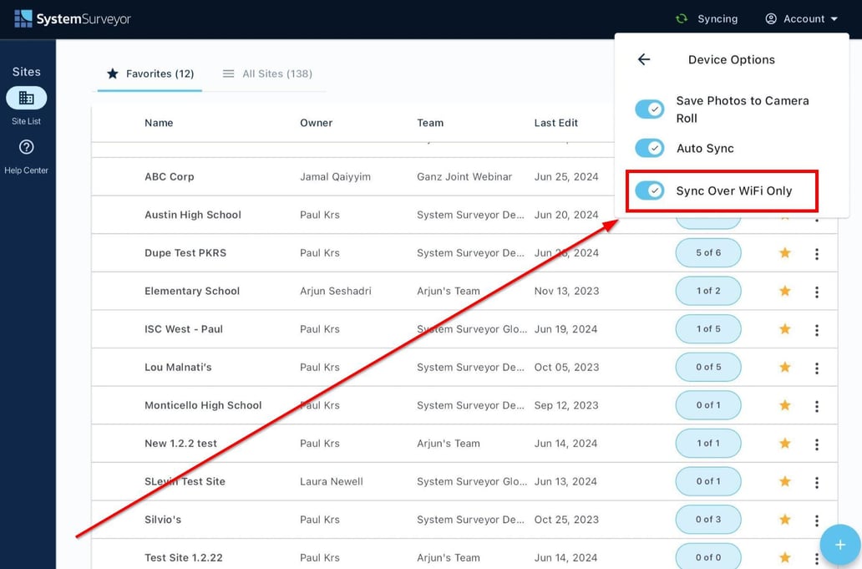862x569 pixels.
Task: Open the Site List building icon
Action: [26, 99]
